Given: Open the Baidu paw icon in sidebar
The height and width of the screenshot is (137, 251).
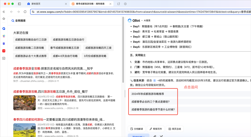Looking at the screenshot, I should tap(4, 43).
